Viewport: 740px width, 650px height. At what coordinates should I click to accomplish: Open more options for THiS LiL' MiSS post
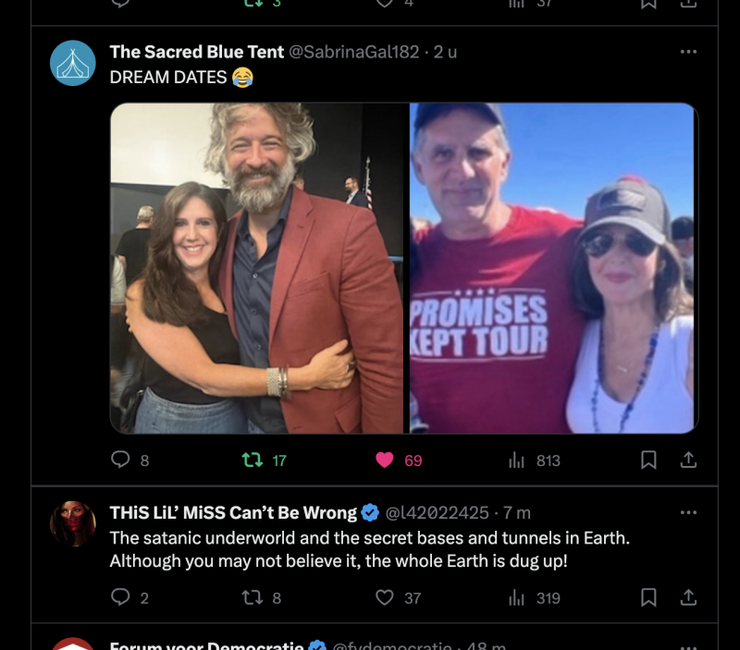(688, 512)
